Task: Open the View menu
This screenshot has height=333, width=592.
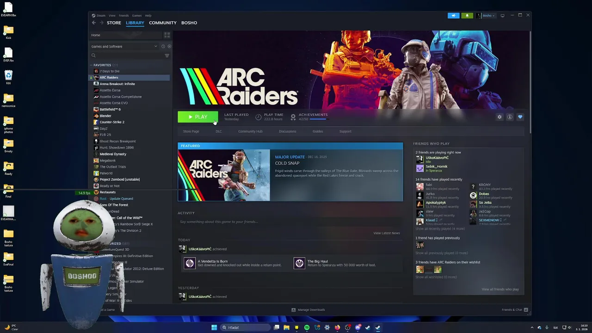Action: pyautogui.click(x=112, y=15)
